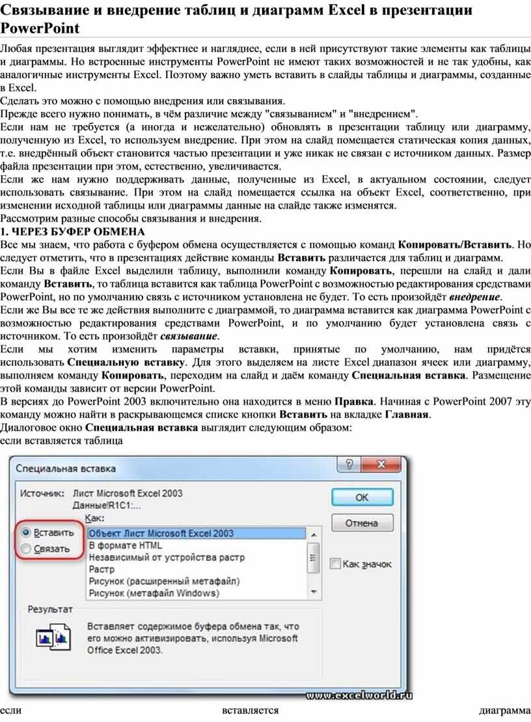This screenshot has height=722, width=531.
Task: Pick the В формате HTML list entry
Action: 197,545
